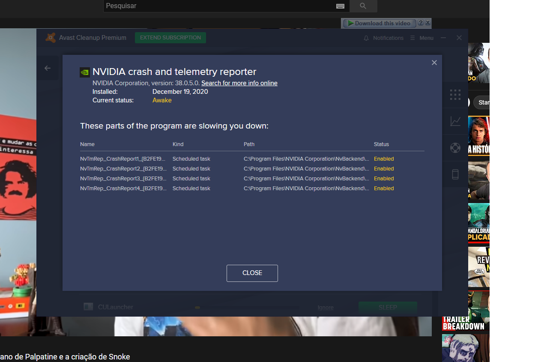Open the statistics chart icon in Avast sidebar

click(455, 121)
